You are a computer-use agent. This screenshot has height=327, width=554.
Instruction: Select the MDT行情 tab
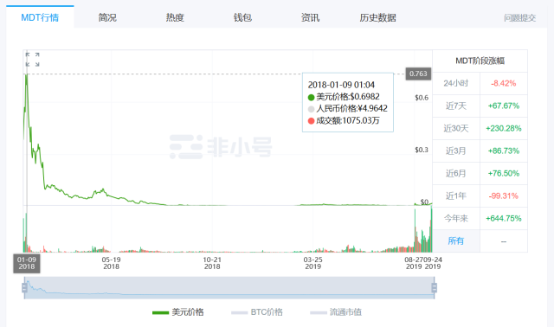40,17
